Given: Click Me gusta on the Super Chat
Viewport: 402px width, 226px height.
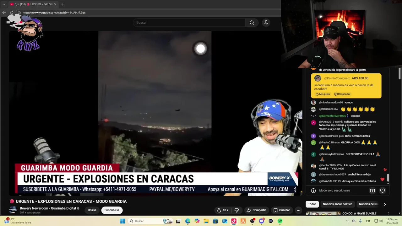Looking at the screenshot, I should [323, 94].
